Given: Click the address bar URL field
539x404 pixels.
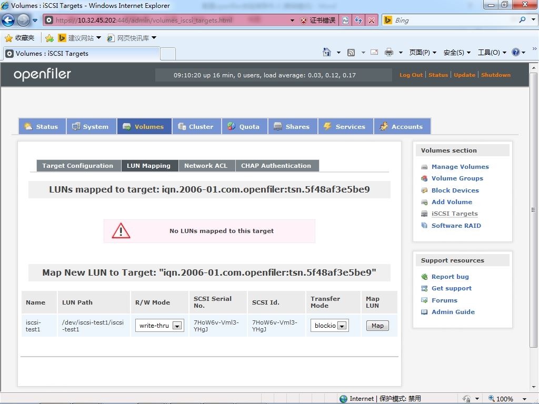Looking at the screenshot, I should (170, 21).
